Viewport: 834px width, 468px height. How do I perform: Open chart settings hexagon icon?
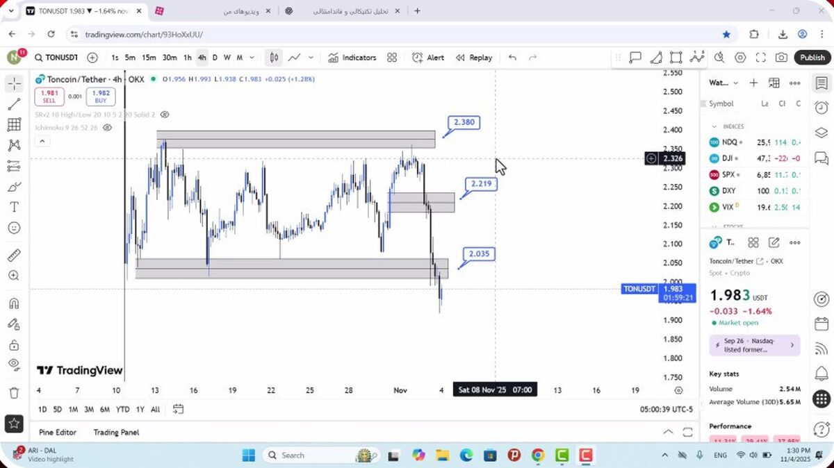740,58
